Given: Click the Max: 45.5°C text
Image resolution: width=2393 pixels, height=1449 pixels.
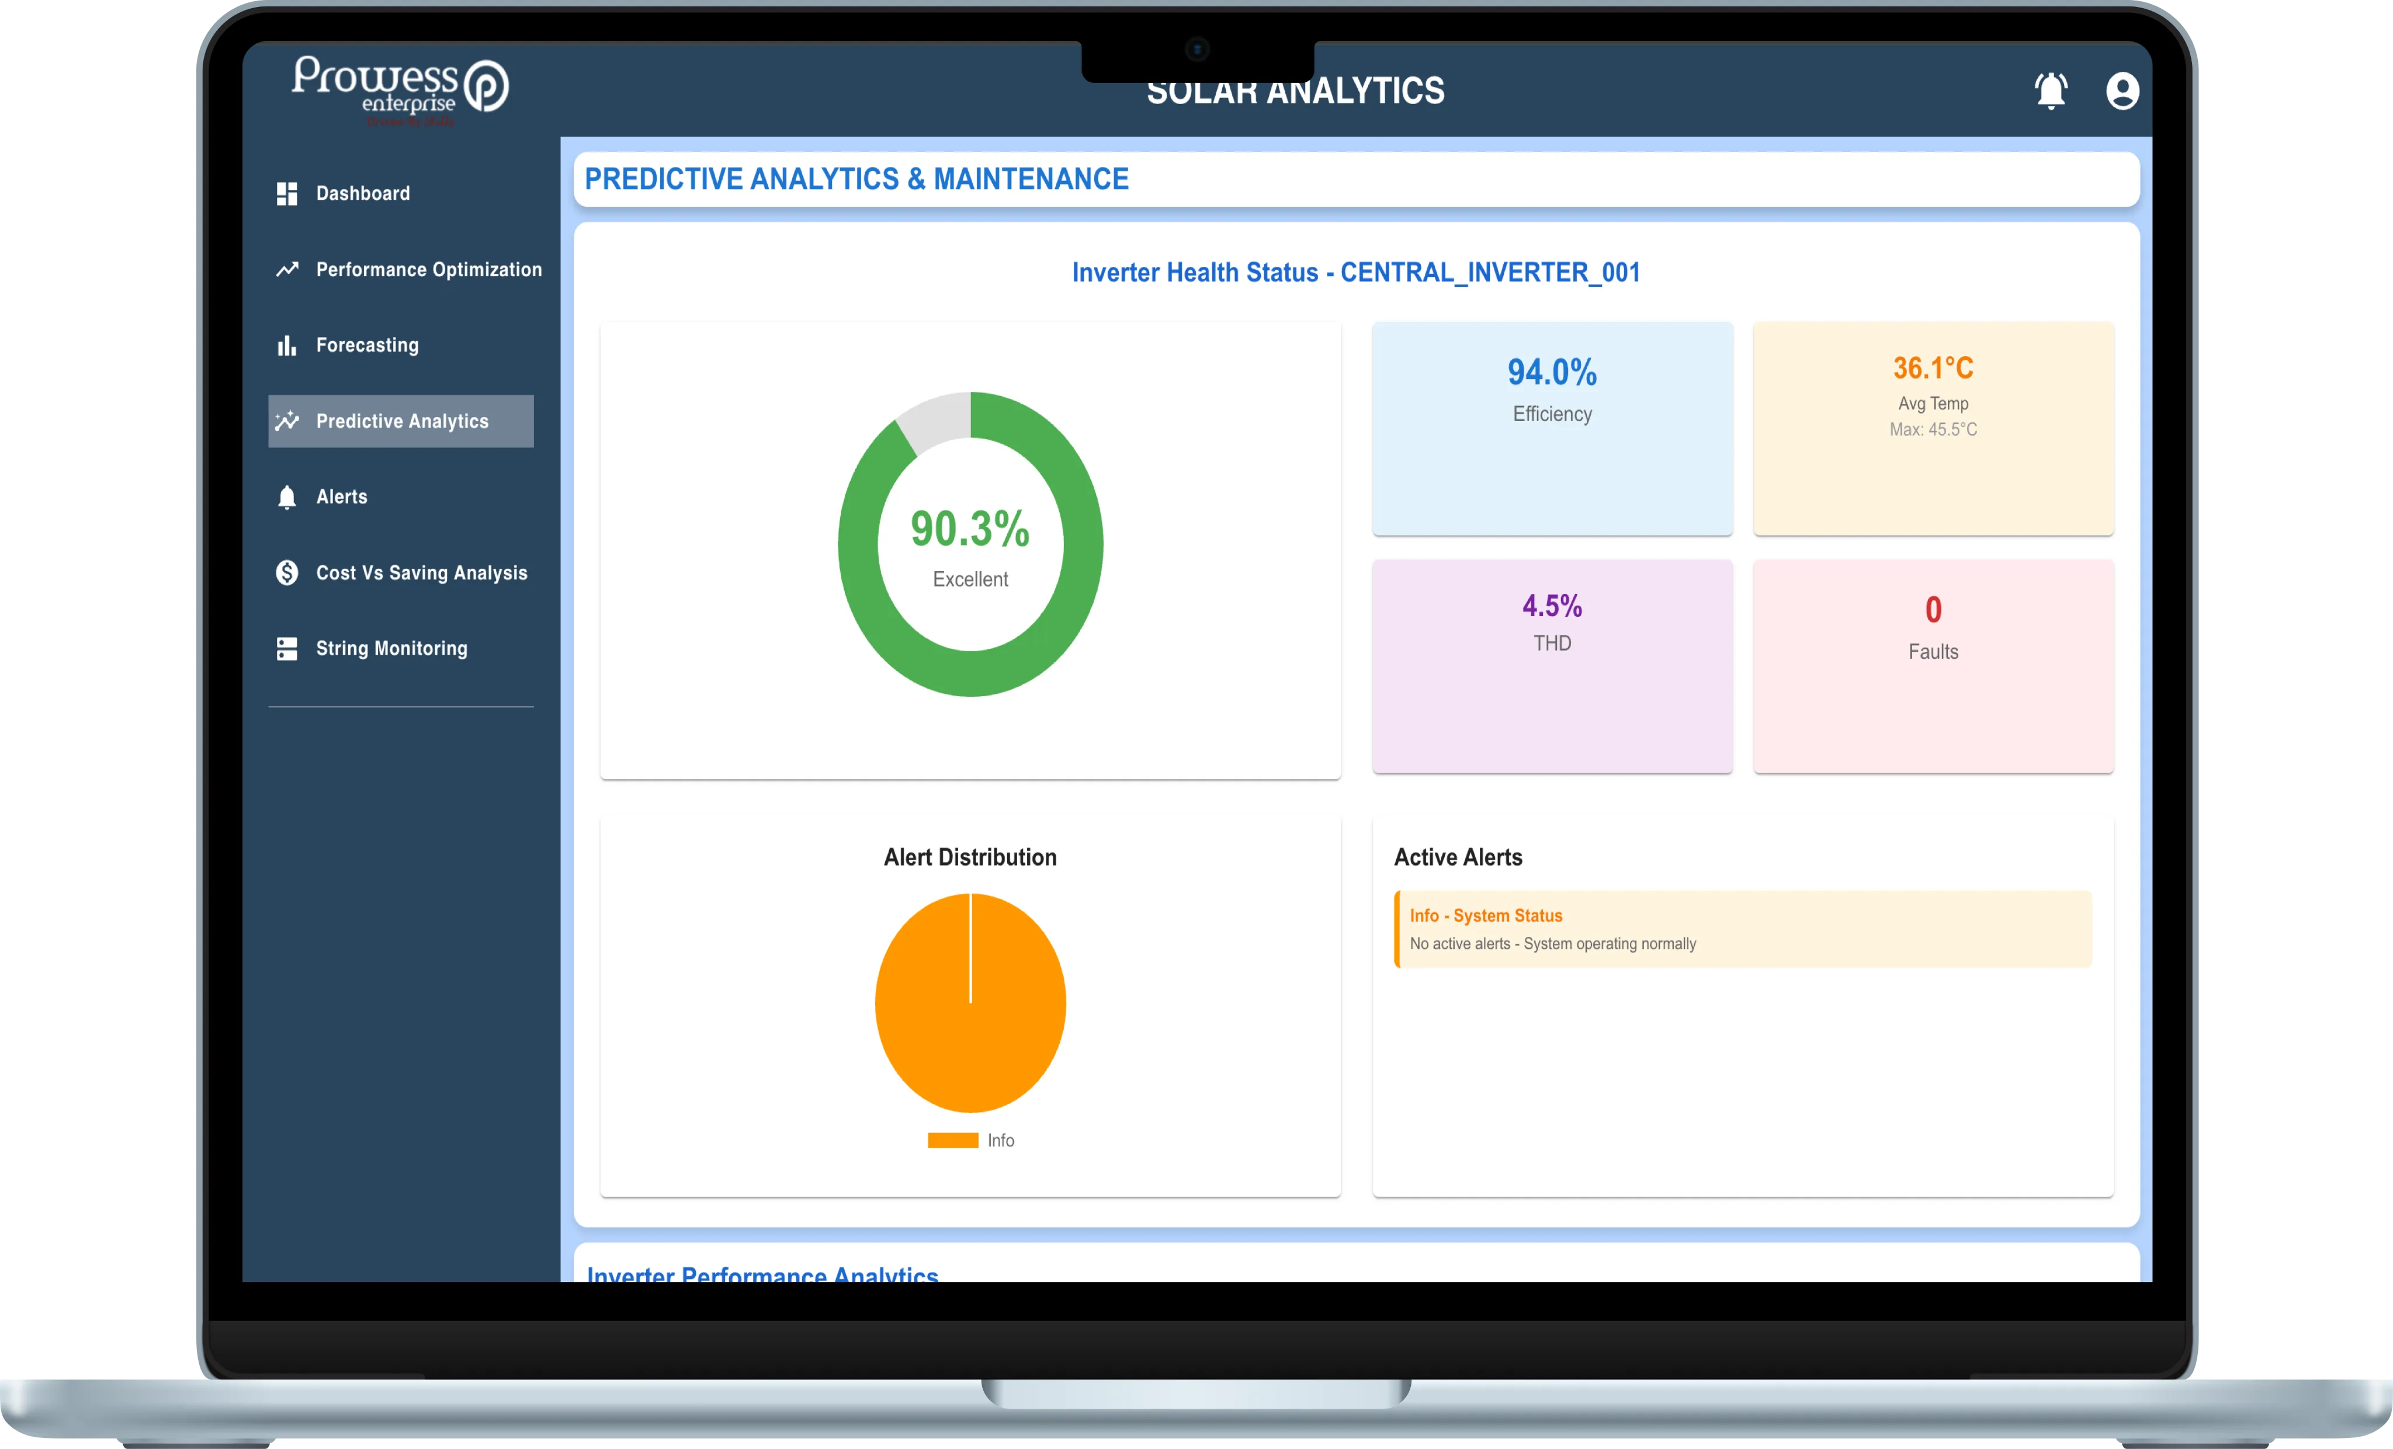Looking at the screenshot, I should pos(1933,429).
